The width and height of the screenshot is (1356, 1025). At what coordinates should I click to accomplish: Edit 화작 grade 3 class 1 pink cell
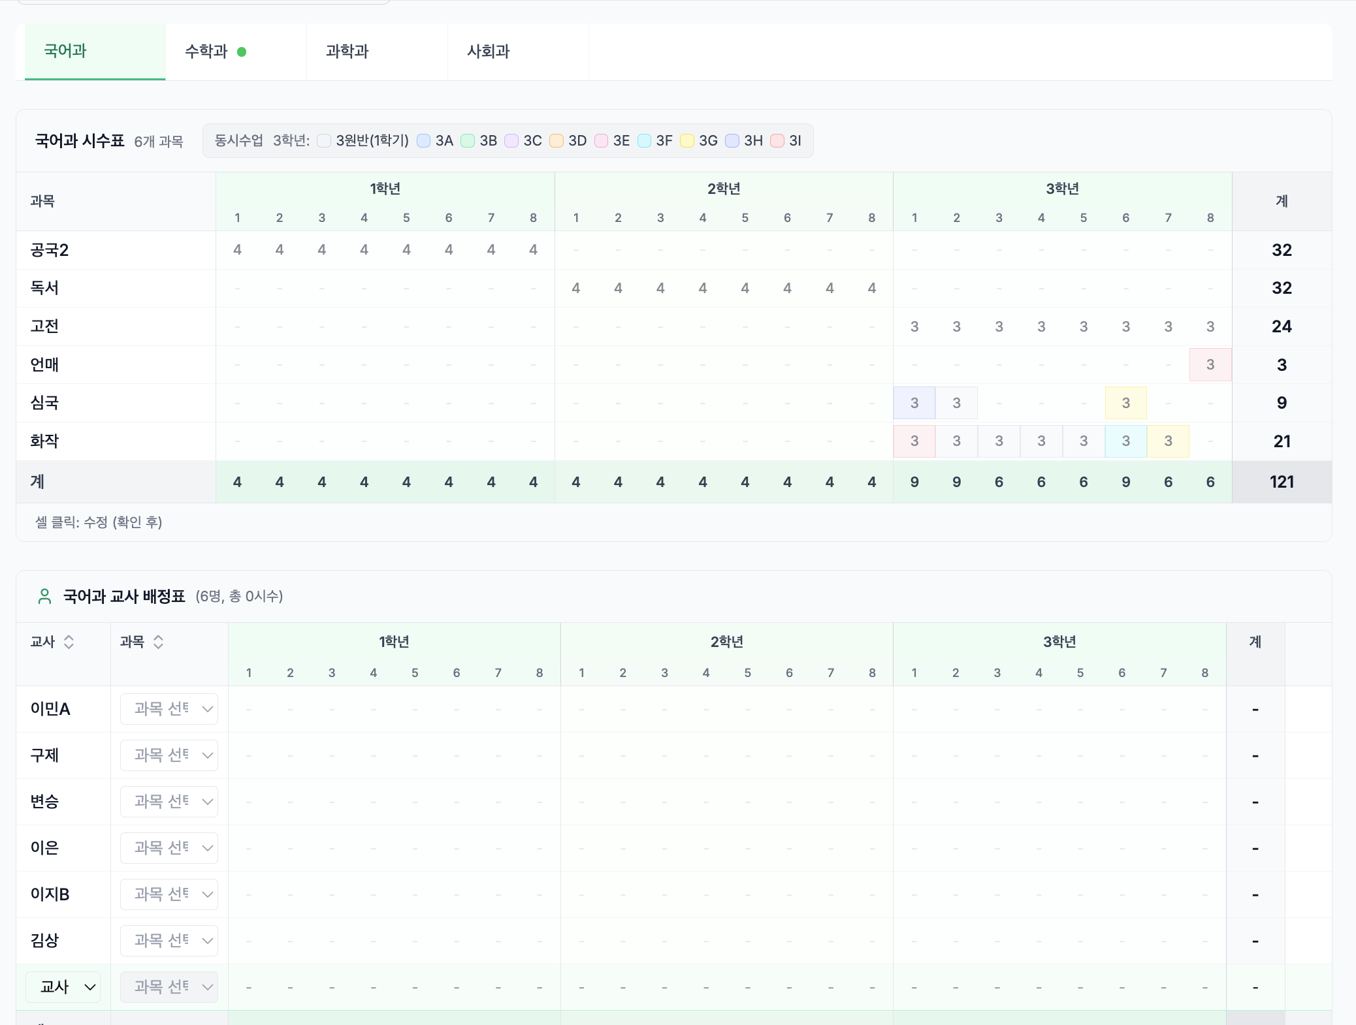(914, 441)
